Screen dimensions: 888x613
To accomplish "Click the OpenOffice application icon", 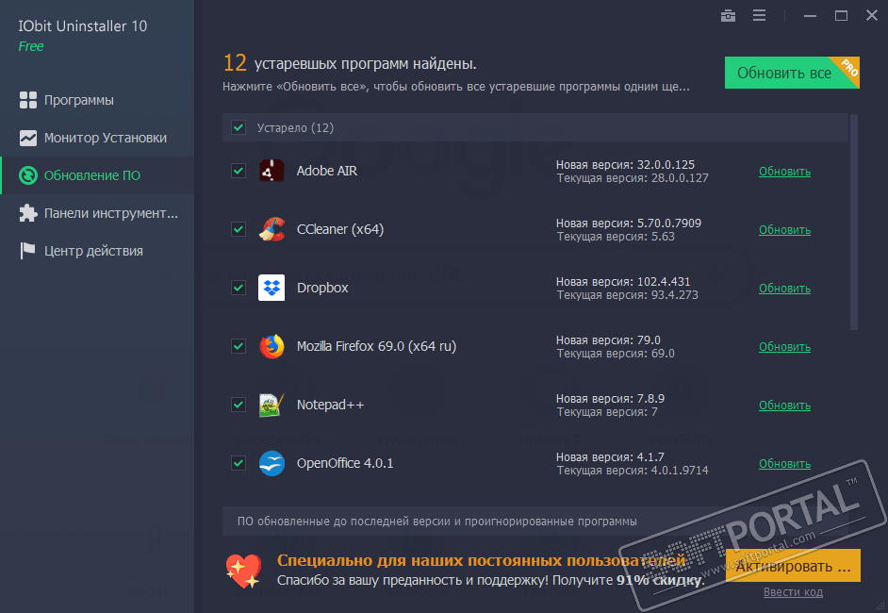I will (271, 463).
